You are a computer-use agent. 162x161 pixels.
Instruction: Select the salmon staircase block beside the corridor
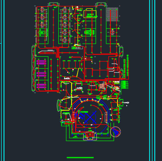pyautogui.click(x=102, y=86)
